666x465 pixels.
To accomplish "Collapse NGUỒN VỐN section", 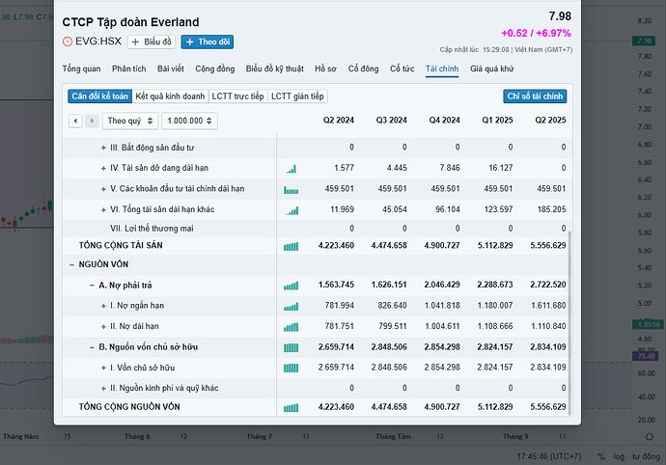I will (71, 264).
